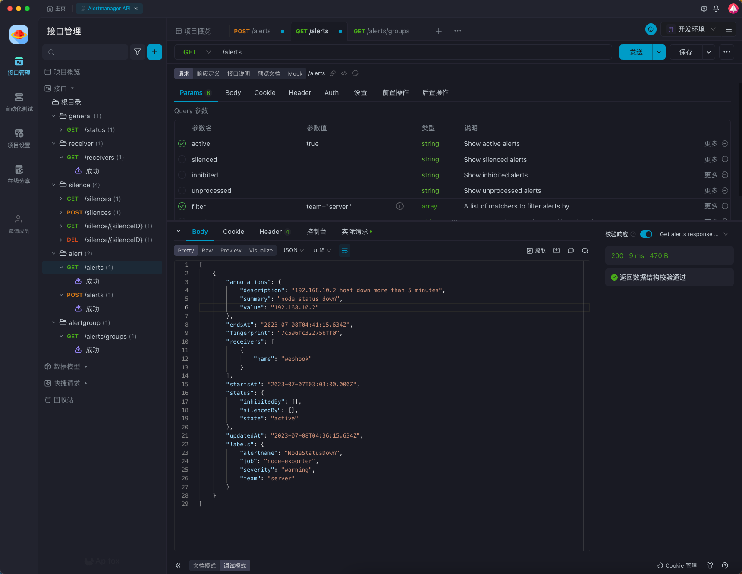
Task: Click the 保存 save button
Action: (x=685, y=52)
